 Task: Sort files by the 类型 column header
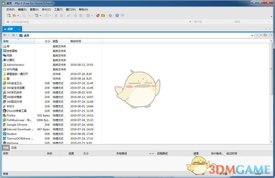60,41
